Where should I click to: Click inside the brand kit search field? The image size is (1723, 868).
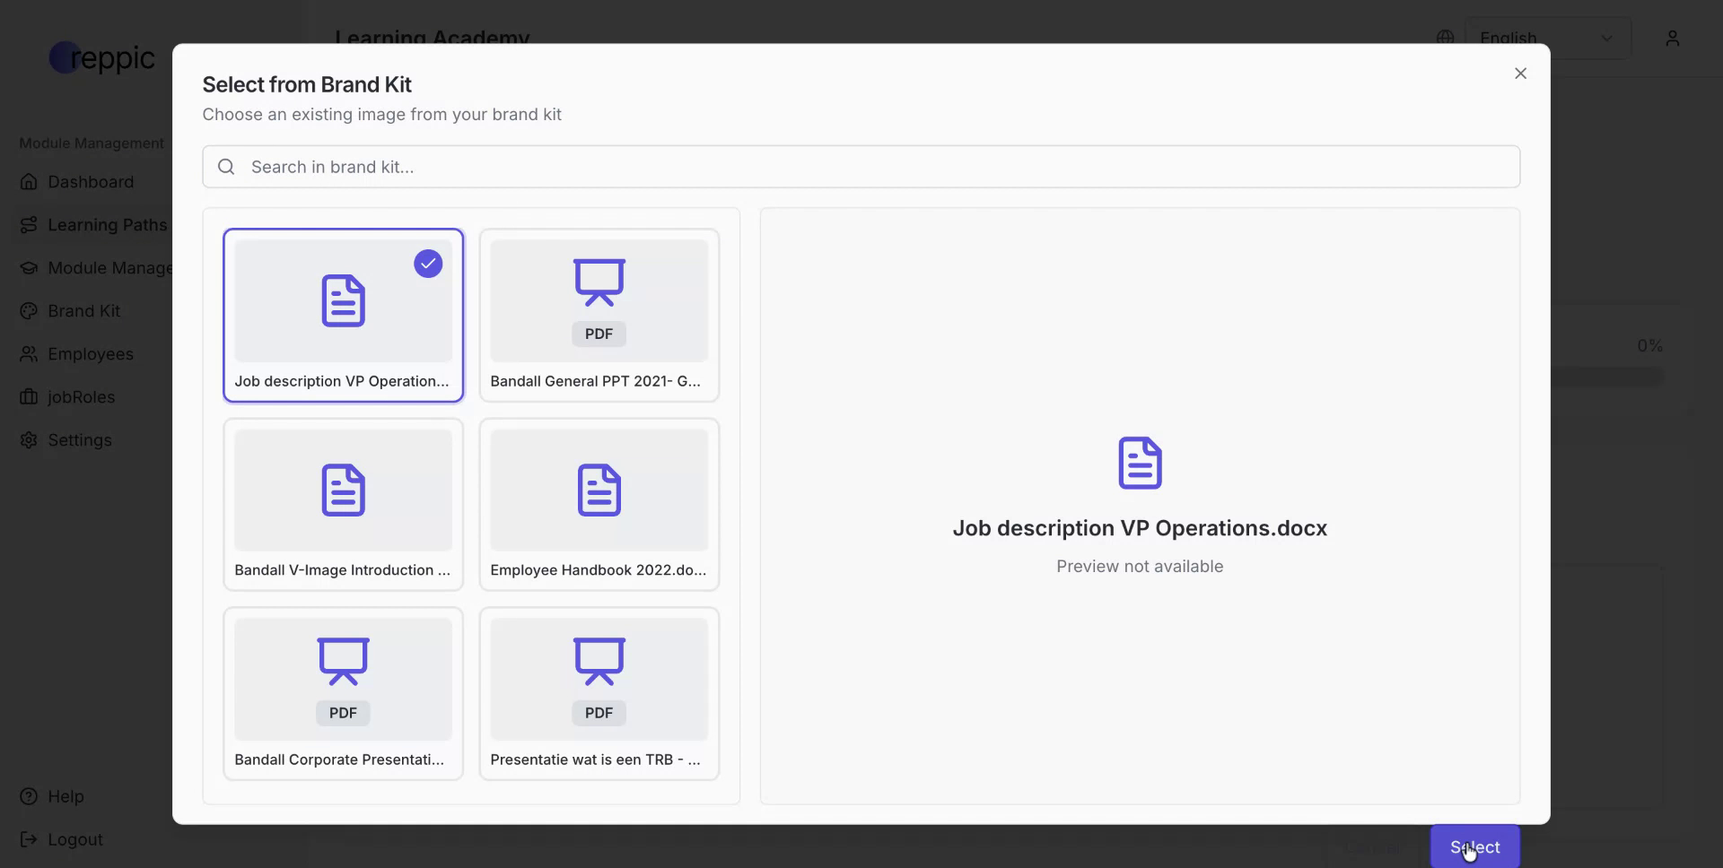pyautogui.click(x=628, y=166)
